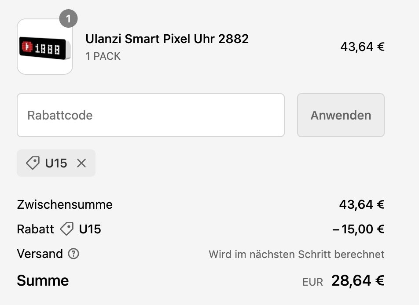The image size is (419, 305).
Task: Click the Zwischensumme amount 43,64 €
Action: click(x=362, y=204)
